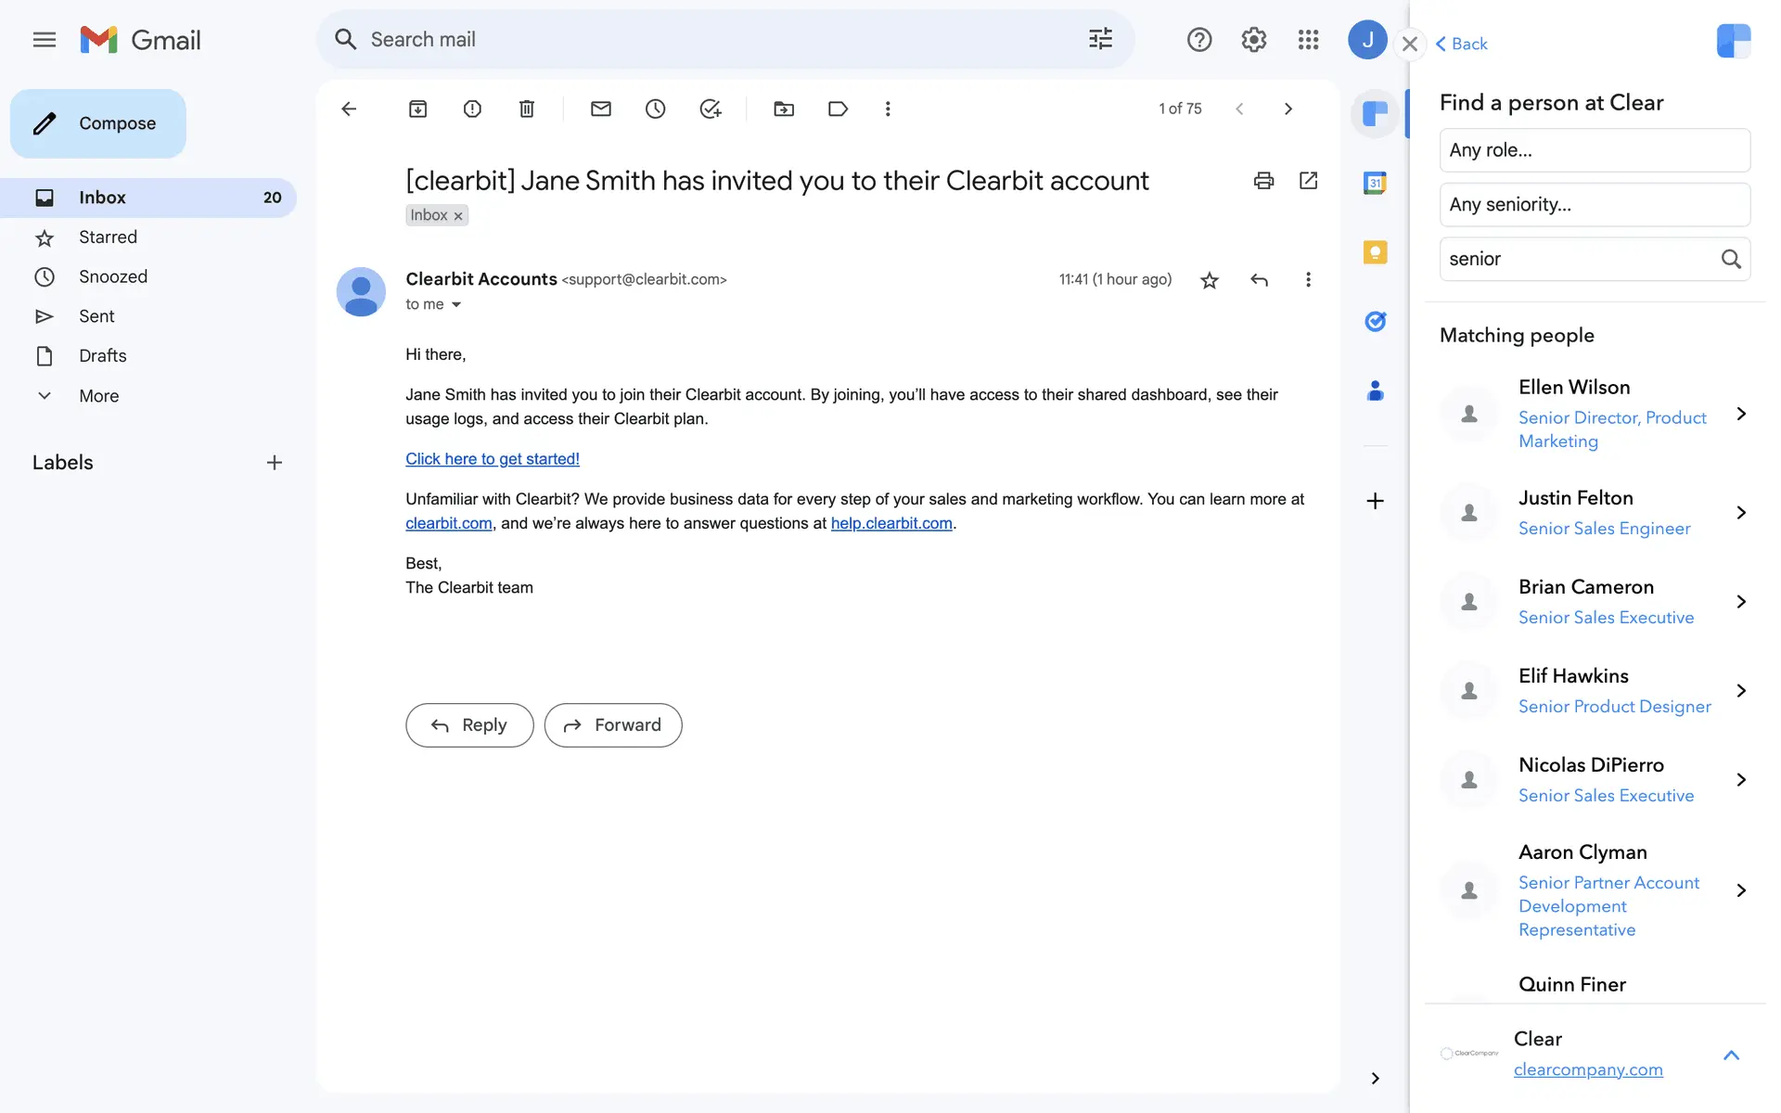Expand the 'to me' recipient details

coord(455,305)
